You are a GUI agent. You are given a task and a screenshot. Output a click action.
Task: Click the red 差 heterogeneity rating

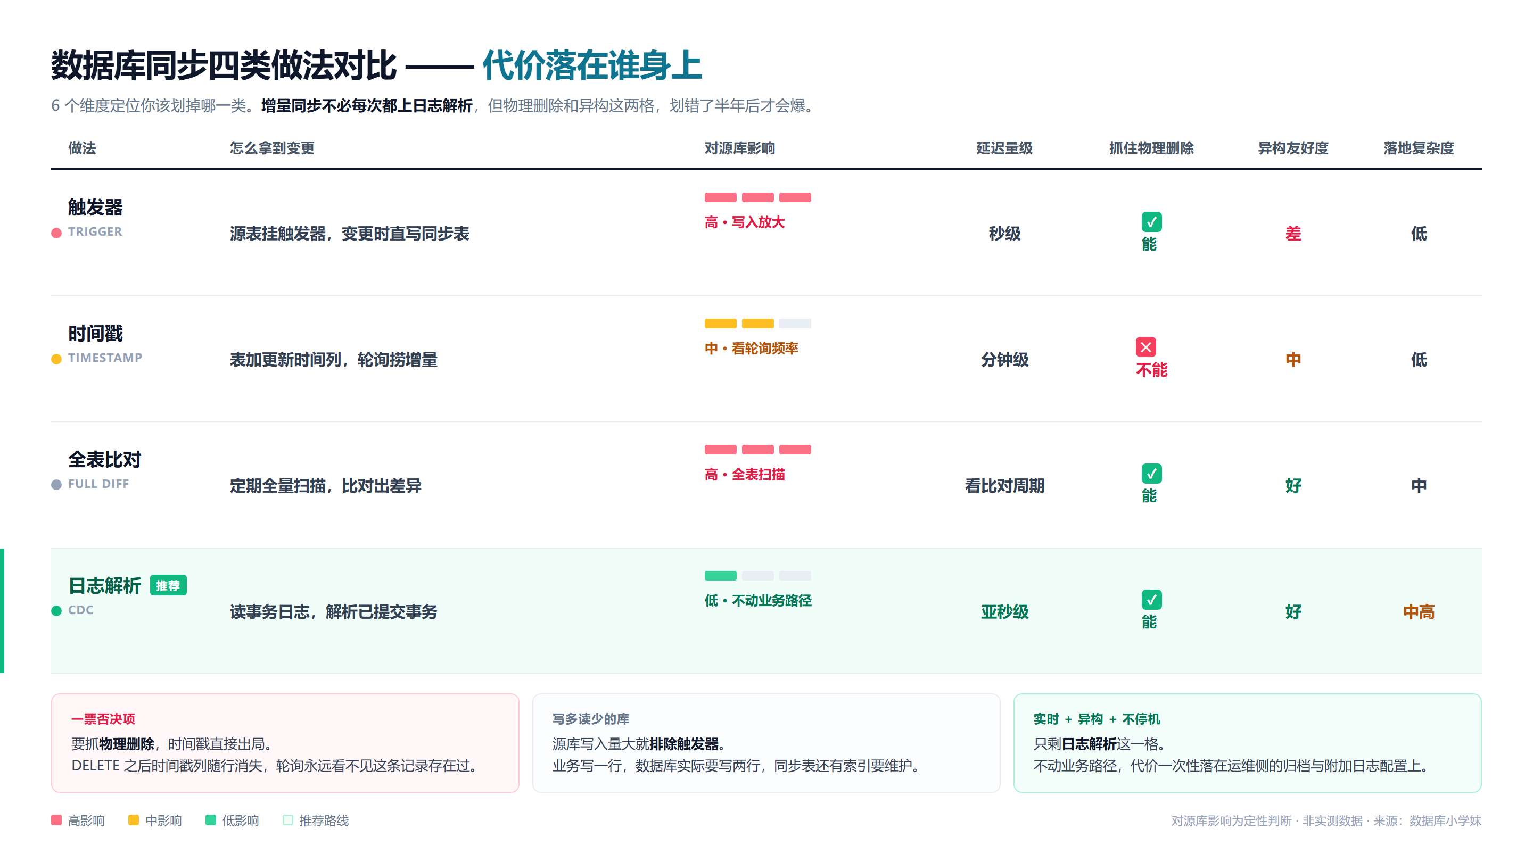tap(1293, 233)
